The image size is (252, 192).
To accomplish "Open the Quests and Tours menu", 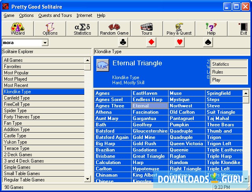I will tap(55, 15).
